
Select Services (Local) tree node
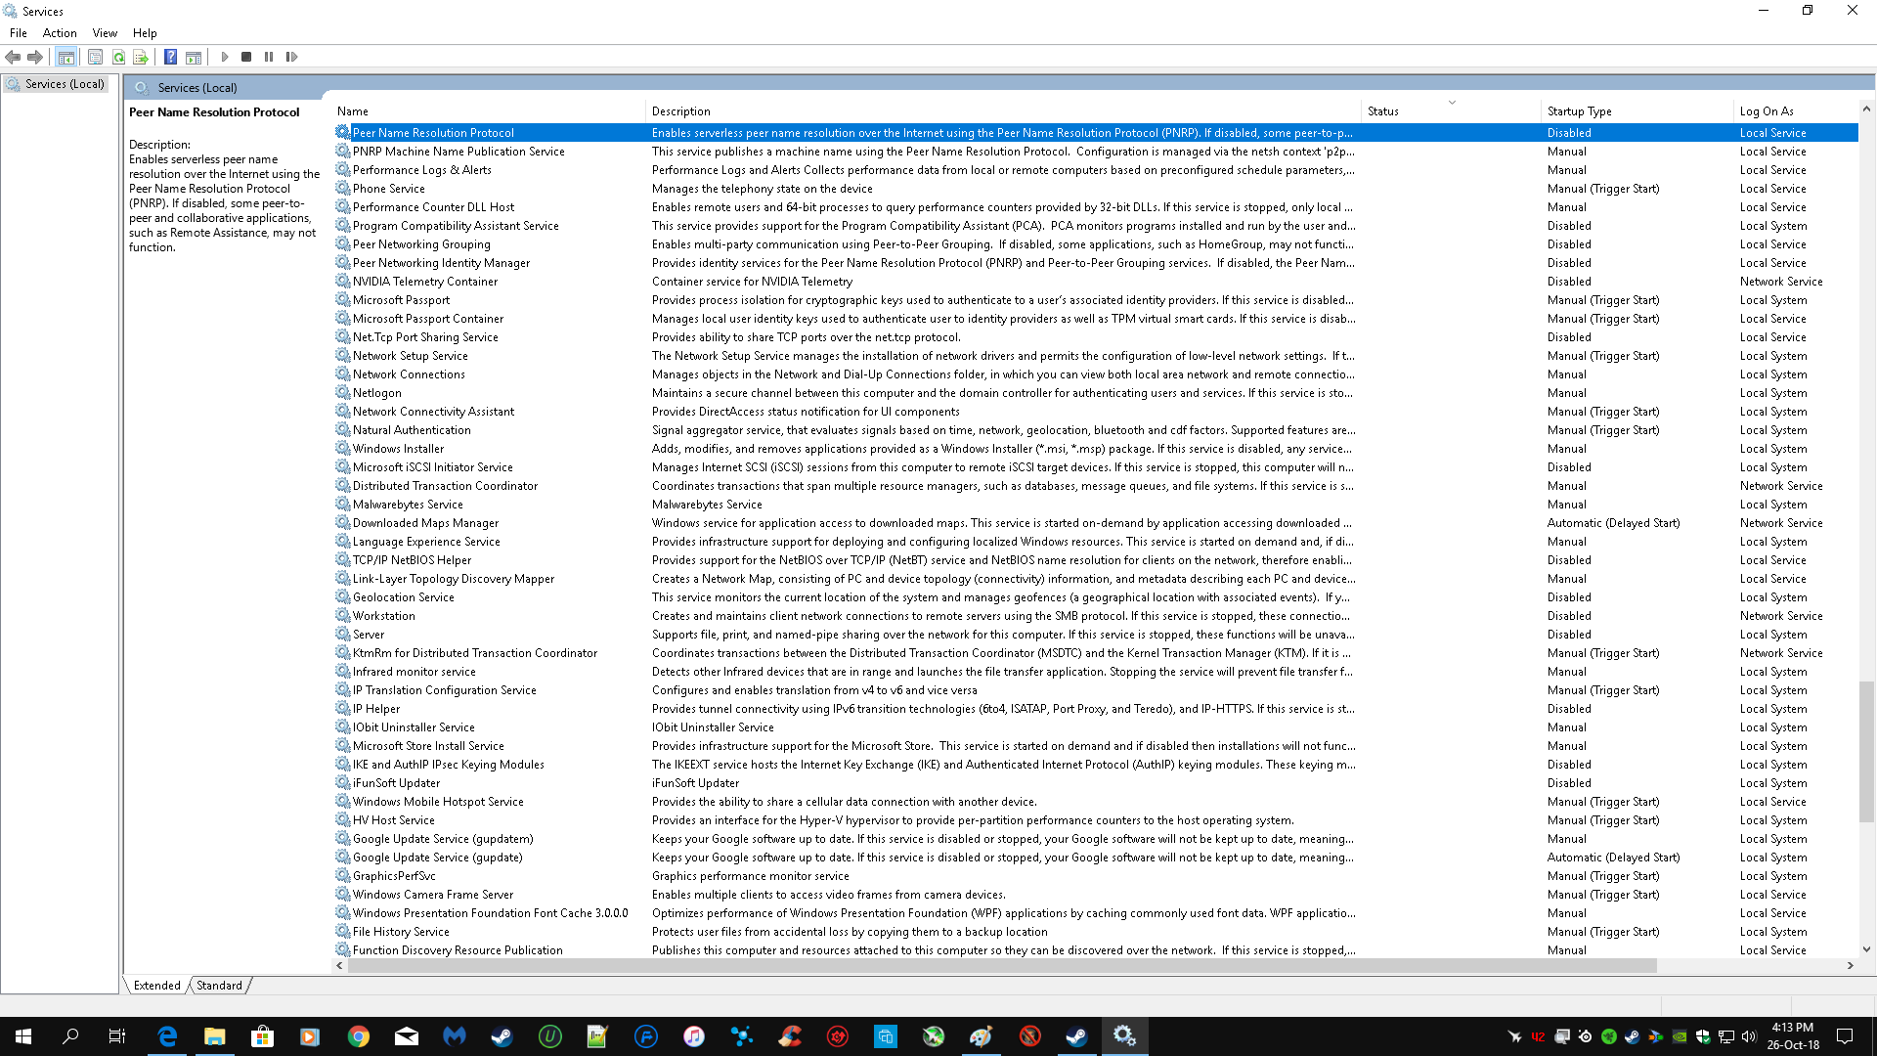point(65,84)
